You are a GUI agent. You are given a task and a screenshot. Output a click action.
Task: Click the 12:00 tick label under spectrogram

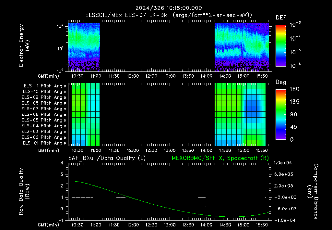[133, 76]
